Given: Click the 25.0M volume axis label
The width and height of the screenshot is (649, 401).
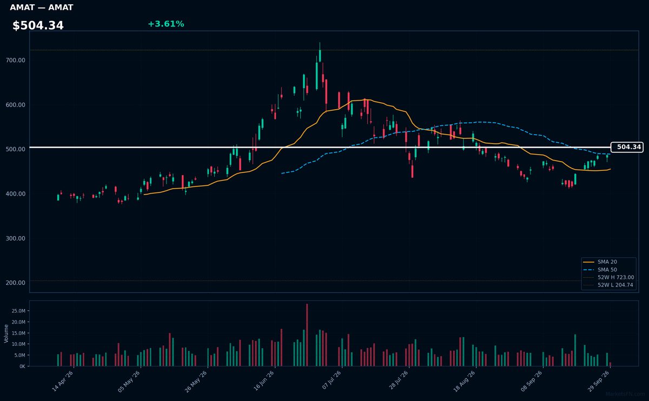Looking at the screenshot, I should [x=18, y=311].
